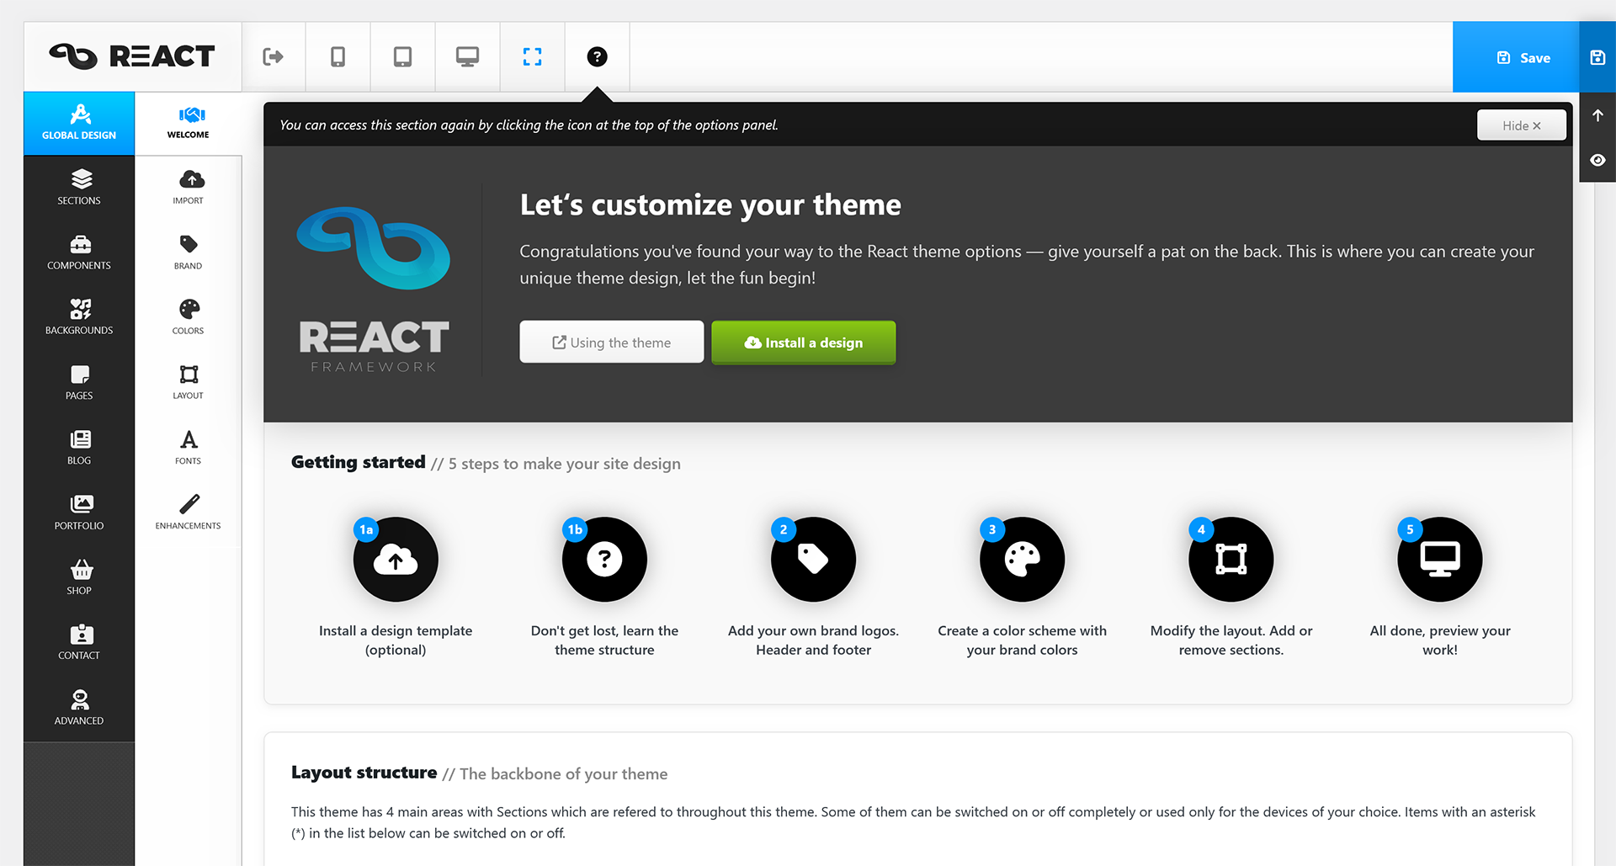
Task: Hide the welcome help panel
Action: point(1521,125)
